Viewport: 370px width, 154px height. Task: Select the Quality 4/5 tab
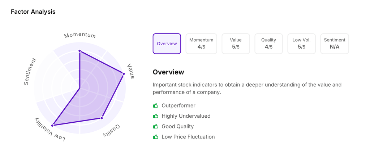click(x=268, y=44)
